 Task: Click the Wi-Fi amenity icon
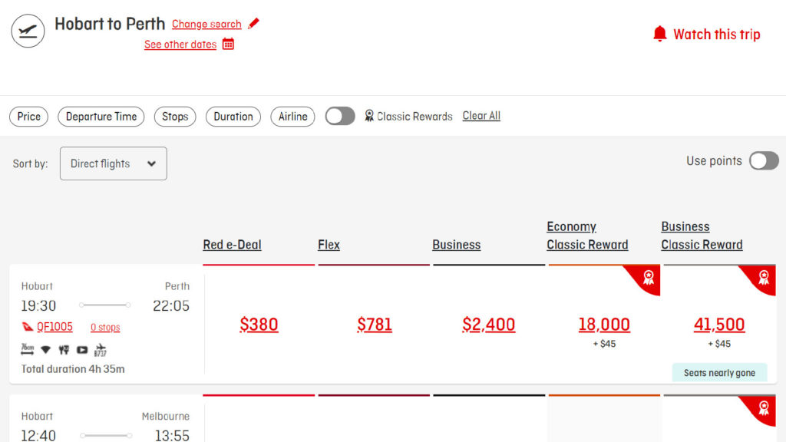45,350
